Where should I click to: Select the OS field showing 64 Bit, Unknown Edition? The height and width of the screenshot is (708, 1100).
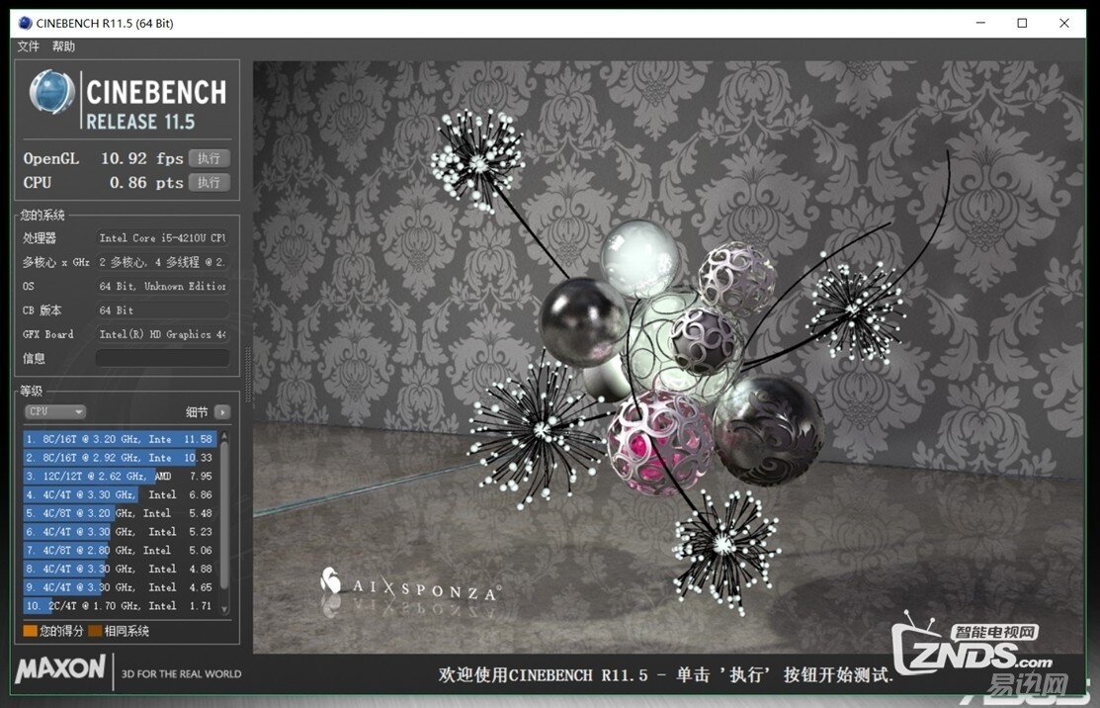(162, 287)
